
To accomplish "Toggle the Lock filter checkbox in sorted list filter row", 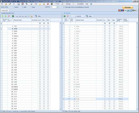I will (x=40, y=23).
